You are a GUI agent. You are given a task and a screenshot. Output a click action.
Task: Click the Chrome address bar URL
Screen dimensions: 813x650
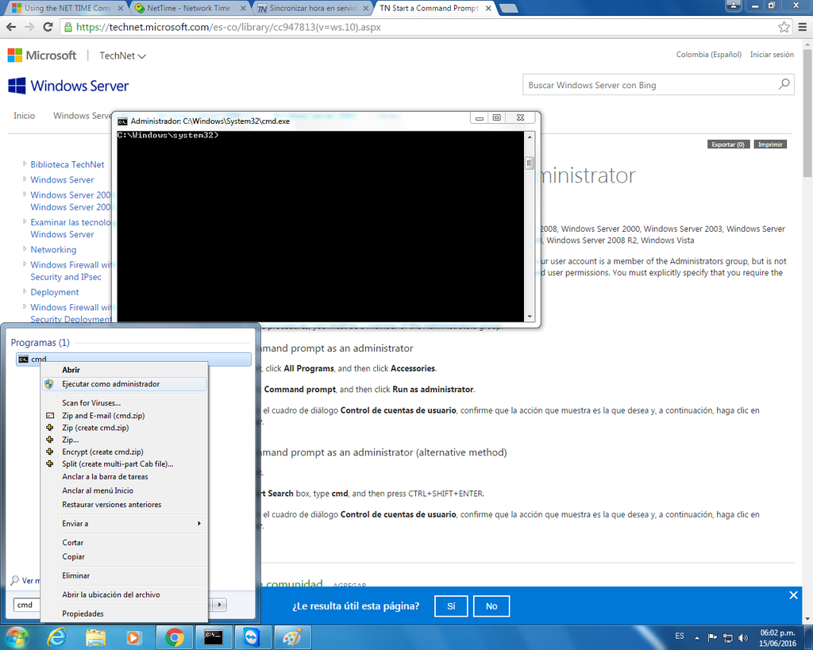click(228, 27)
